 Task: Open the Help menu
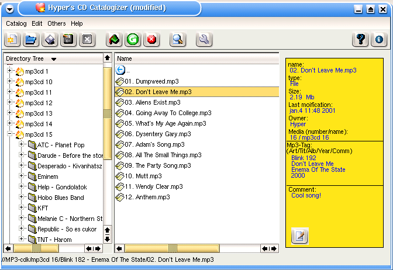77,23
